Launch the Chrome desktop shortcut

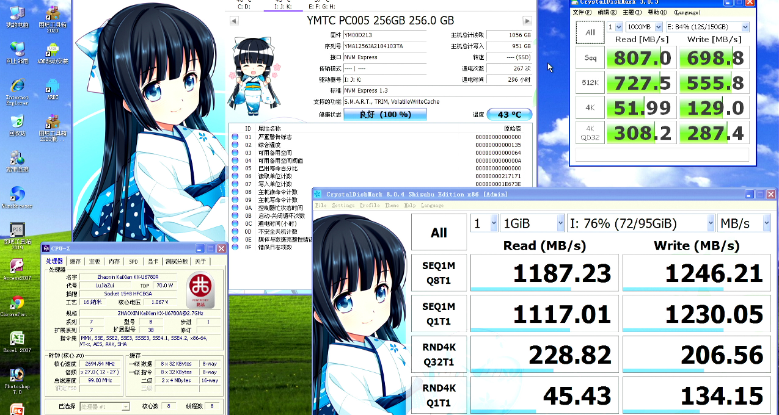[x=18, y=306]
